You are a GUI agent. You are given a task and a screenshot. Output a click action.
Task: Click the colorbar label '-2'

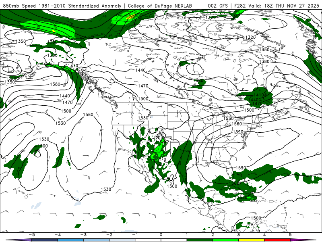pos(109,235)
